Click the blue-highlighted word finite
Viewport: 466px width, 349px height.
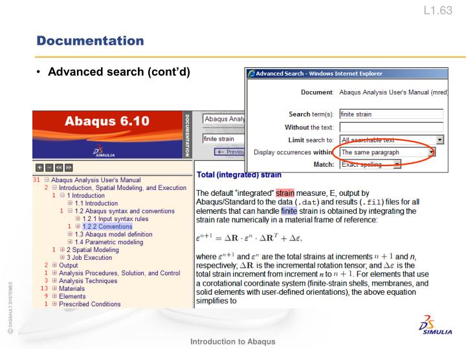coord(289,211)
